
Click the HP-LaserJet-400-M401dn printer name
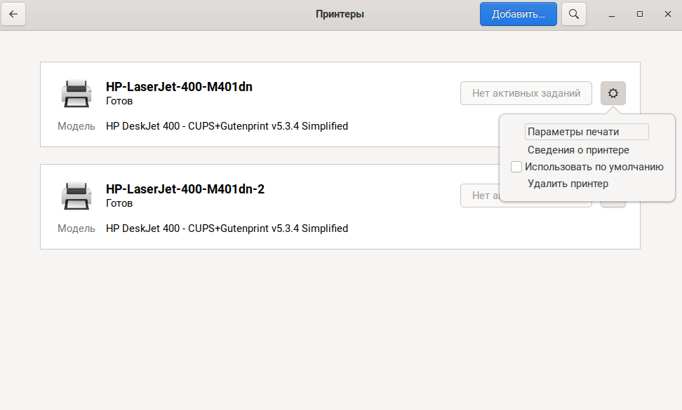(x=179, y=88)
